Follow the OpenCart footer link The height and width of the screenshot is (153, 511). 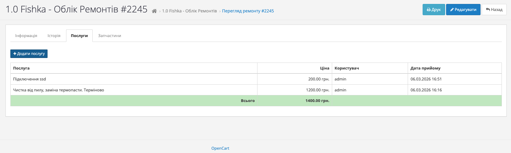click(x=220, y=148)
